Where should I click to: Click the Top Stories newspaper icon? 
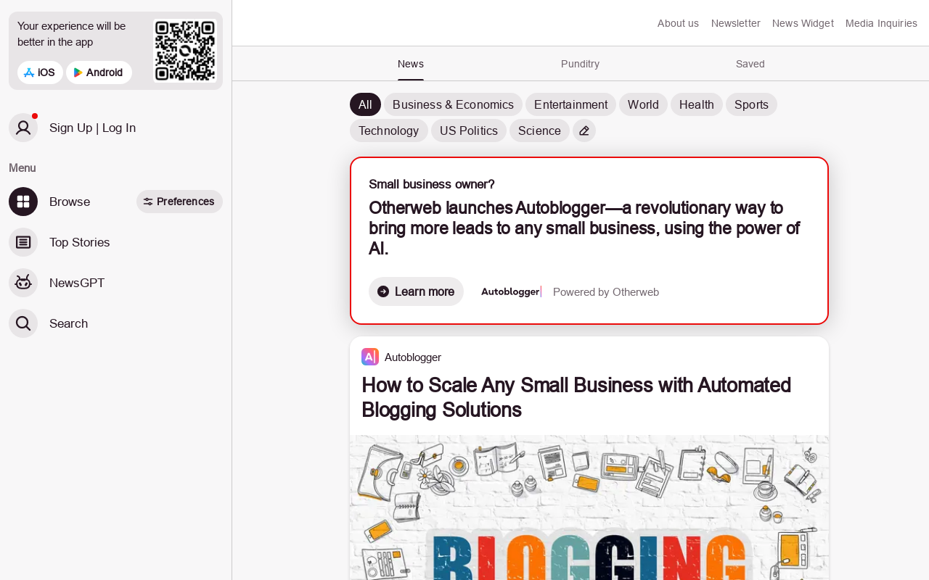pyautogui.click(x=23, y=242)
